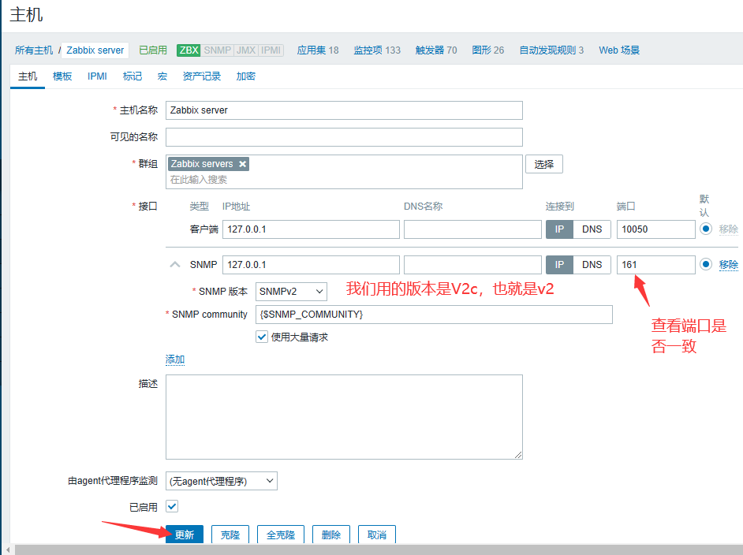Screen dimensions: 743x555
Task: Open 自动发现规则 3 link
Action: pyautogui.click(x=551, y=50)
